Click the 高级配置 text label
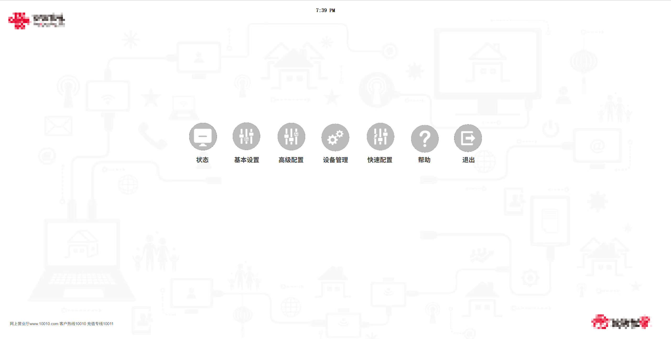This screenshot has height=339, width=671. pos(291,160)
